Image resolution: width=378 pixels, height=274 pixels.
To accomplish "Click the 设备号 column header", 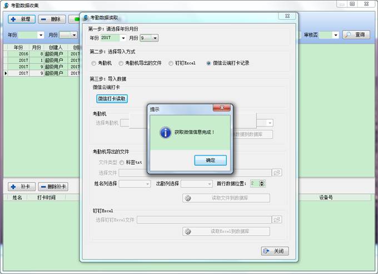I will 326,197.
